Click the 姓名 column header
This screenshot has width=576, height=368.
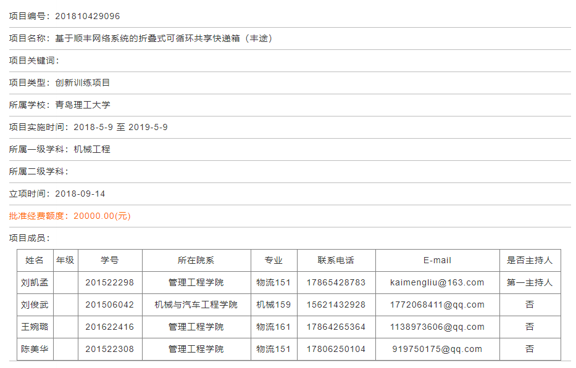[x=35, y=260]
